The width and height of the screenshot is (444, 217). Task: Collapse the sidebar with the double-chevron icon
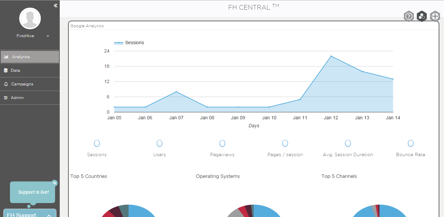pyautogui.click(x=55, y=5)
